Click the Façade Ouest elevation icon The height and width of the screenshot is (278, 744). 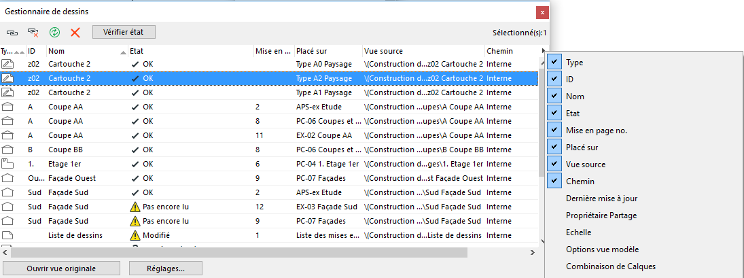[8, 178]
